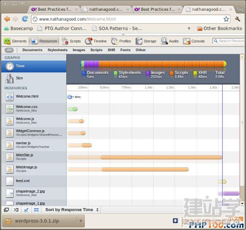Viewport: 246px width, 230px height.
Task: Toggle small resource rows list icon
Action: point(37,210)
